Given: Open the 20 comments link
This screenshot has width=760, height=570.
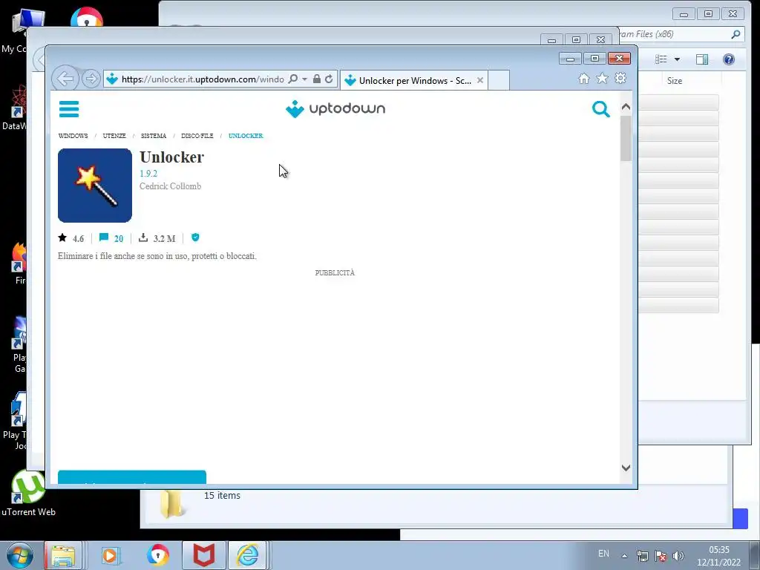Looking at the screenshot, I should (x=111, y=238).
